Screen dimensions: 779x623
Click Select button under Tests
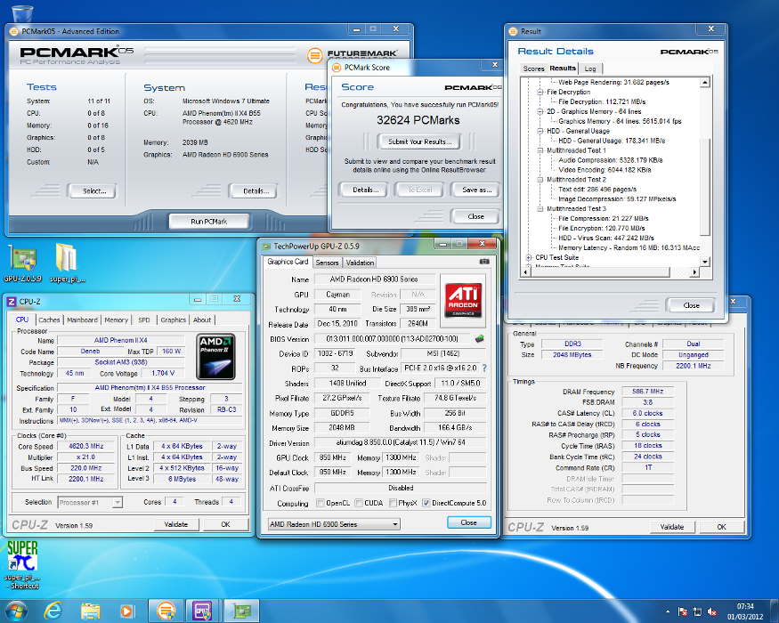point(93,190)
